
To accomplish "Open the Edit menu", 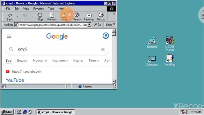I will (17, 9).
